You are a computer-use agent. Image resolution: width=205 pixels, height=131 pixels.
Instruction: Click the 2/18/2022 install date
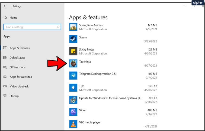point(151,102)
